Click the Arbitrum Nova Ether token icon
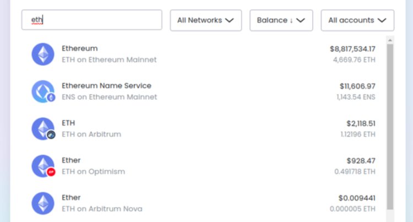Viewport: 413px width, 222px height. (x=43, y=203)
